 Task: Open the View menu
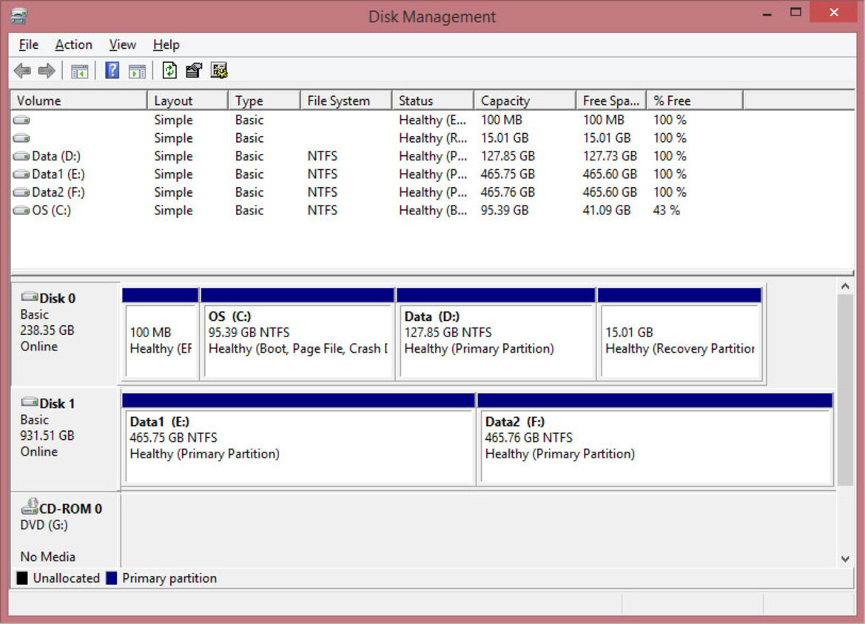[123, 44]
